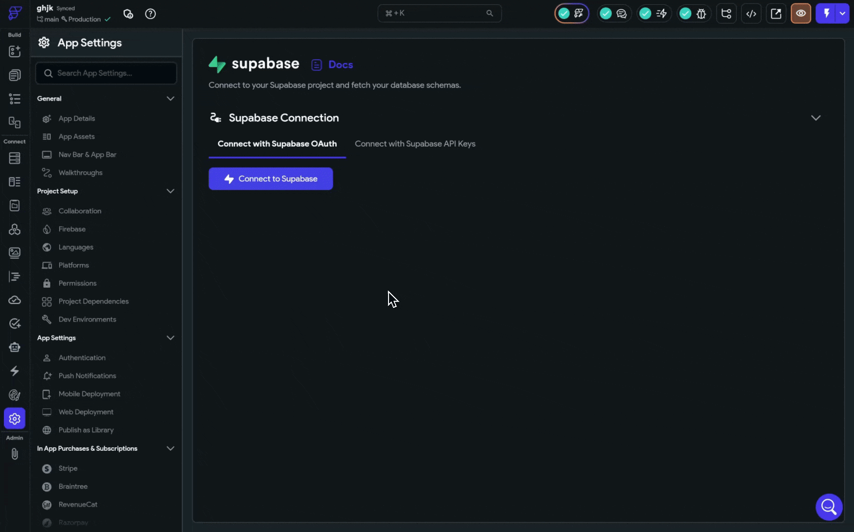Open the help question mark icon

150,14
